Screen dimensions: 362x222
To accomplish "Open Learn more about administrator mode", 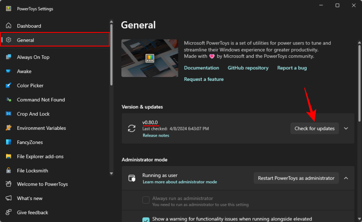I will click(180, 182).
